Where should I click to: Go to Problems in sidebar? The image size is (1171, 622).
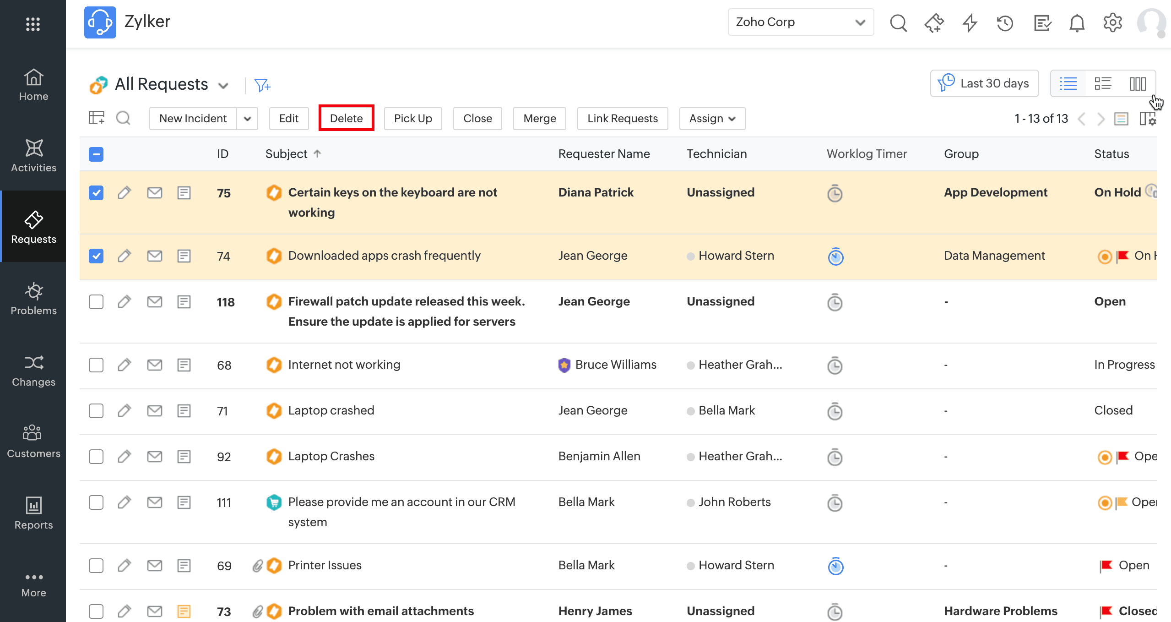(33, 299)
